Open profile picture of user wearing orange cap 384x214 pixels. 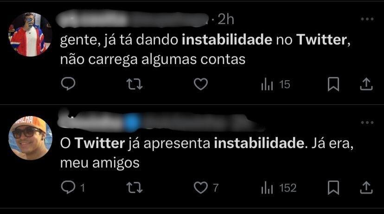coord(30,138)
